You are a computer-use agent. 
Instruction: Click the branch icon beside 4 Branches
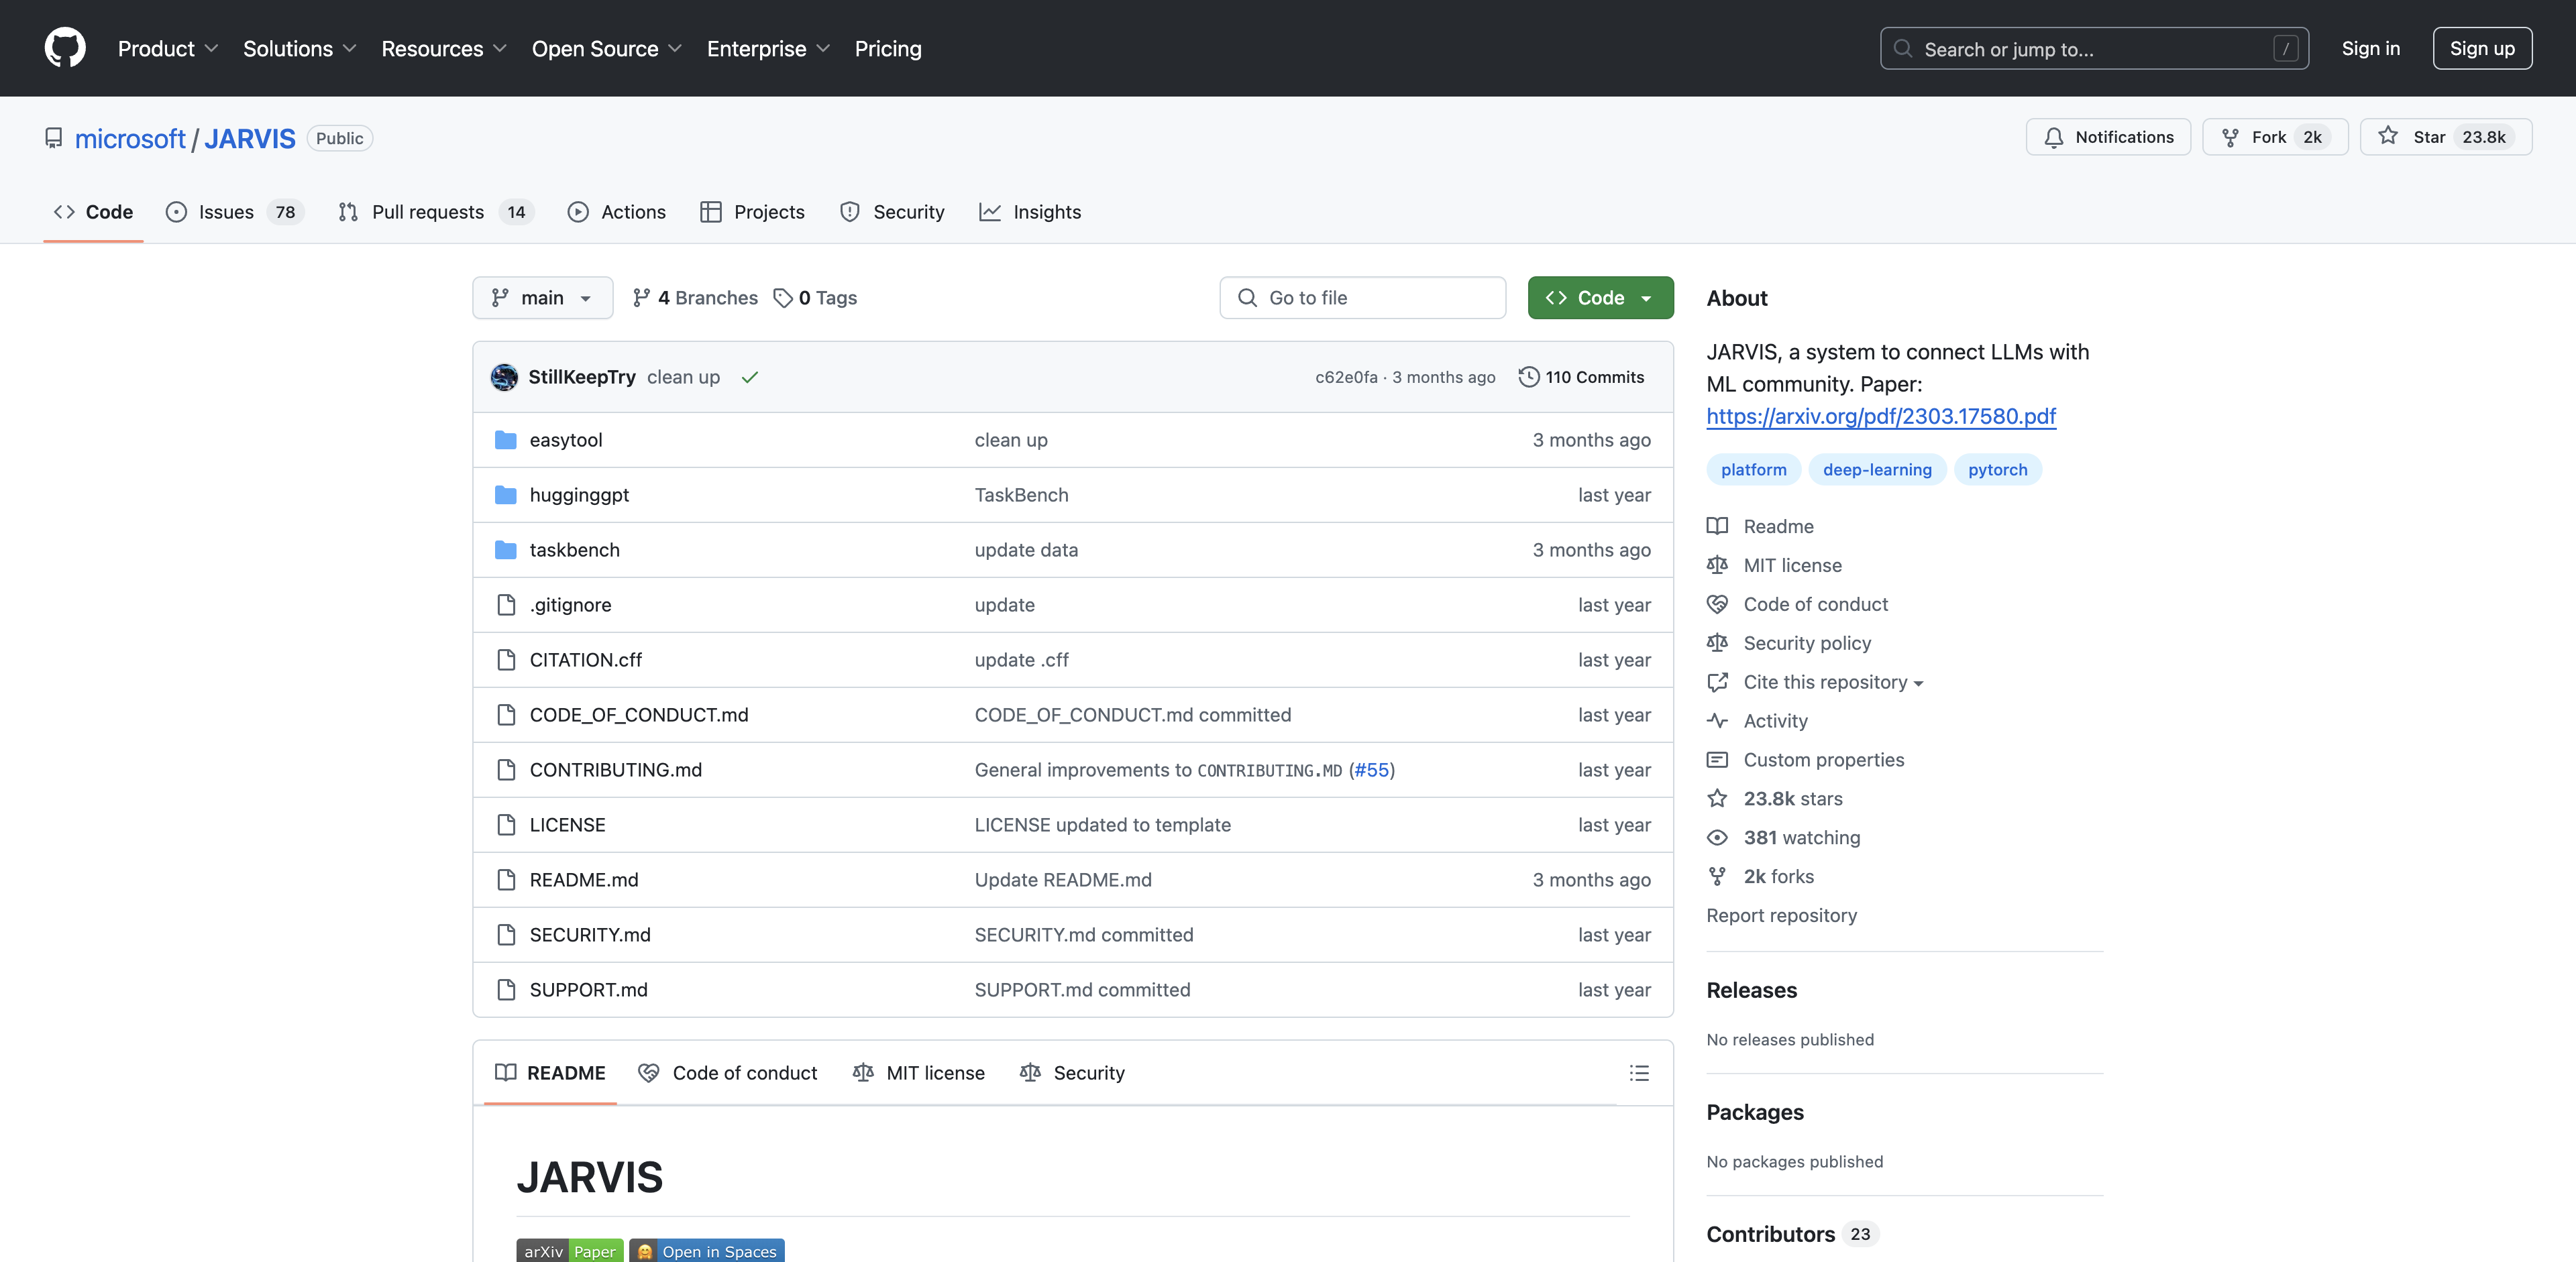point(641,298)
